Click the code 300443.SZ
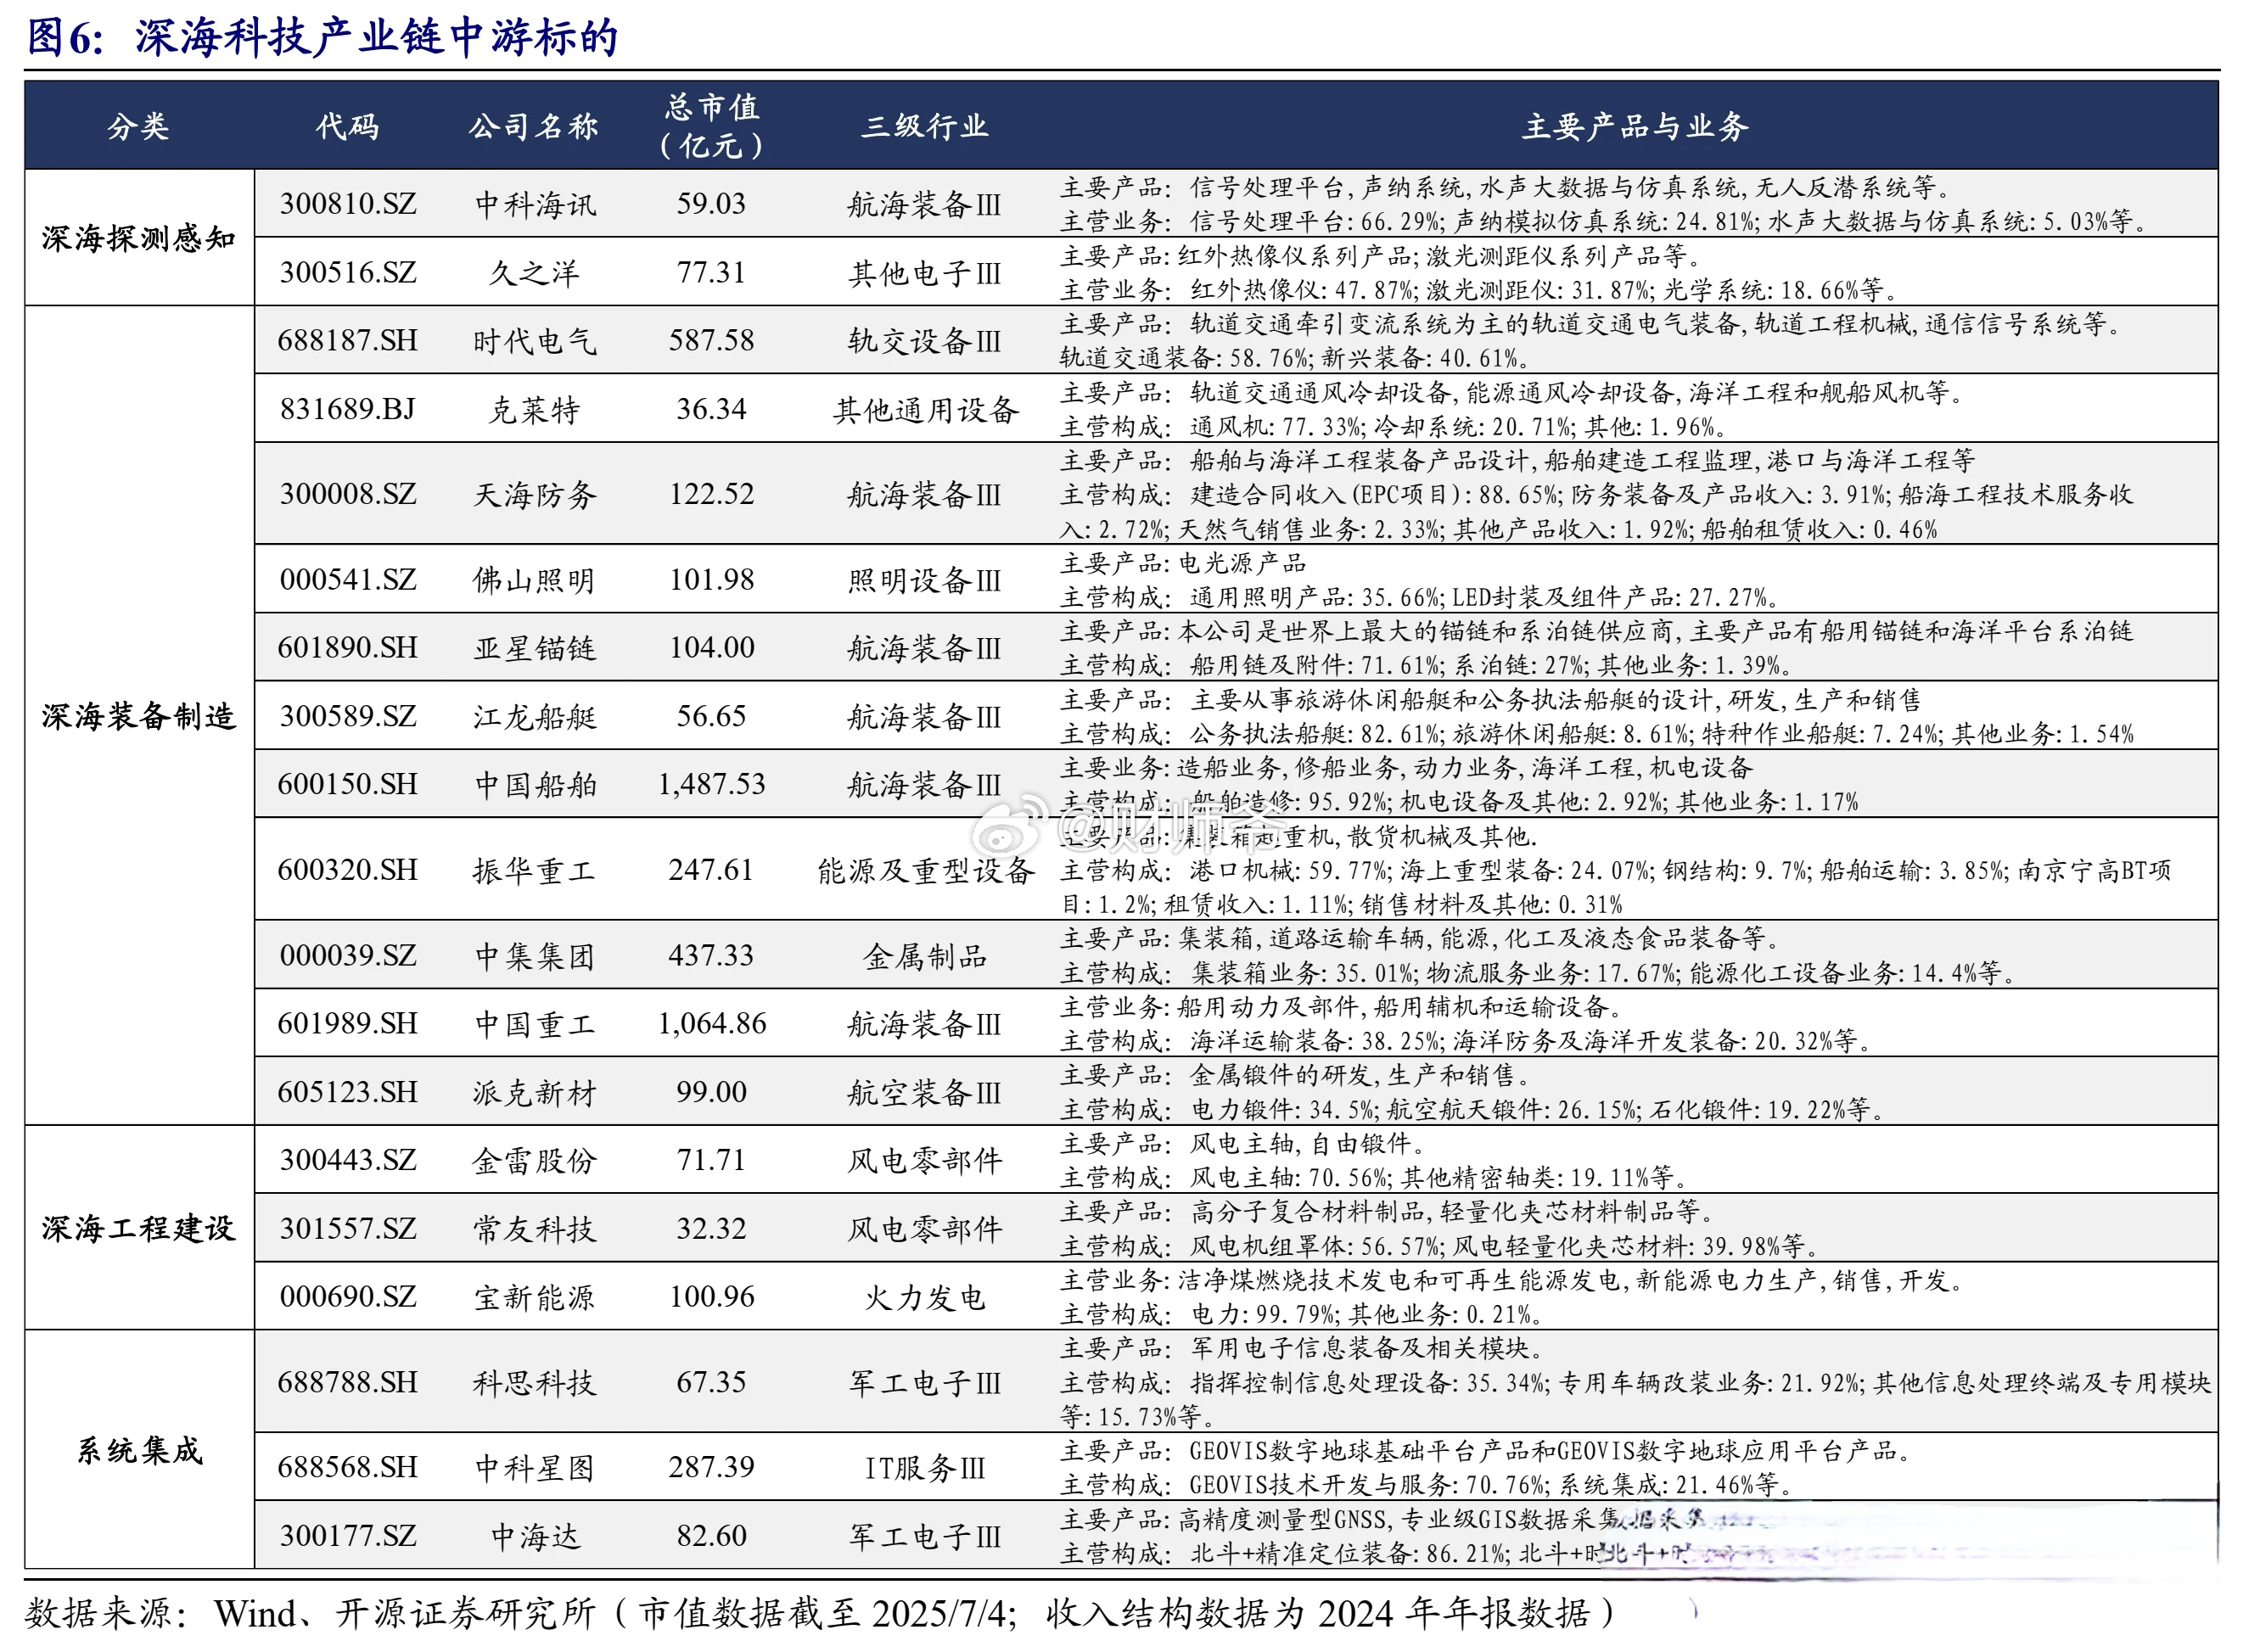Image resolution: width=2260 pixels, height=1652 pixels. click(x=348, y=1160)
